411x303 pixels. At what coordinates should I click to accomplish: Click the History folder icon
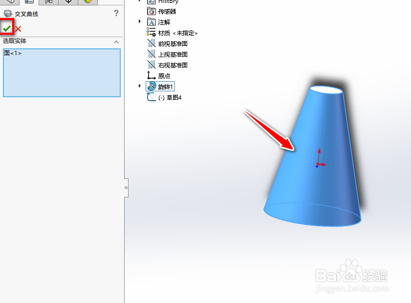click(151, 1)
